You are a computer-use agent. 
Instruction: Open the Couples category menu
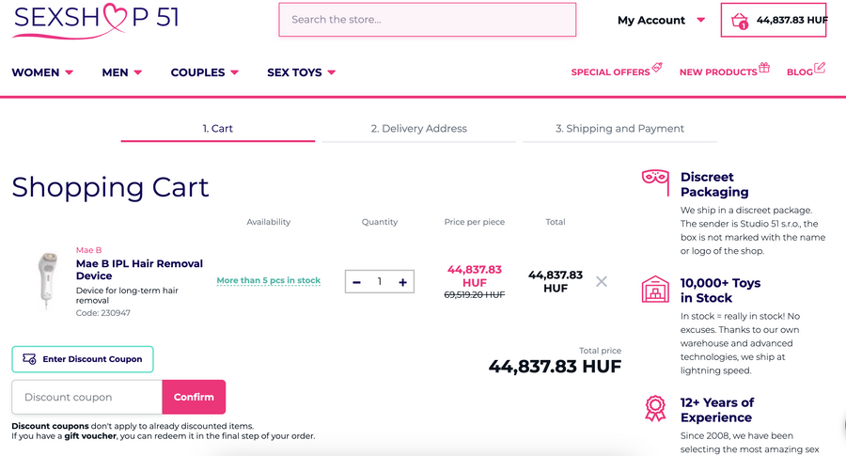pyautogui.click(x=204, y=72)
